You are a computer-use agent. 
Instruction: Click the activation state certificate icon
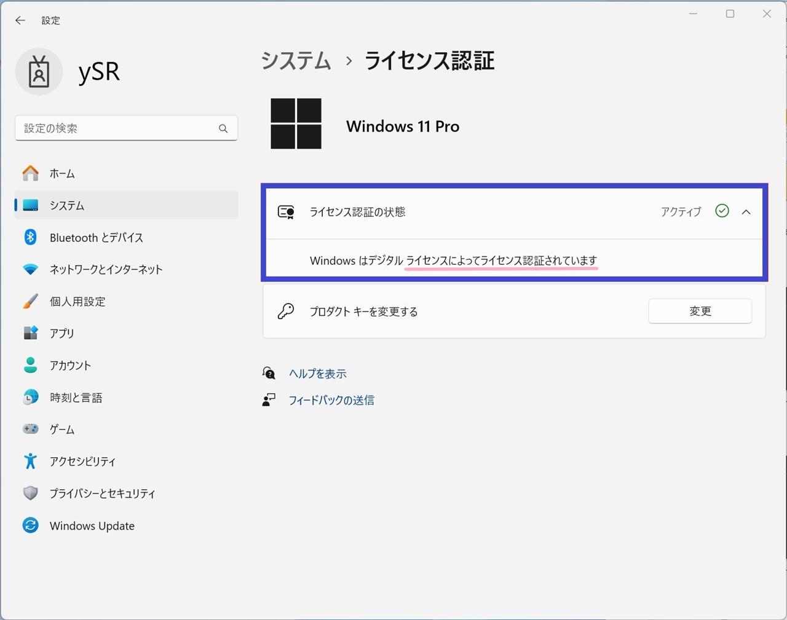pos(286,212)
